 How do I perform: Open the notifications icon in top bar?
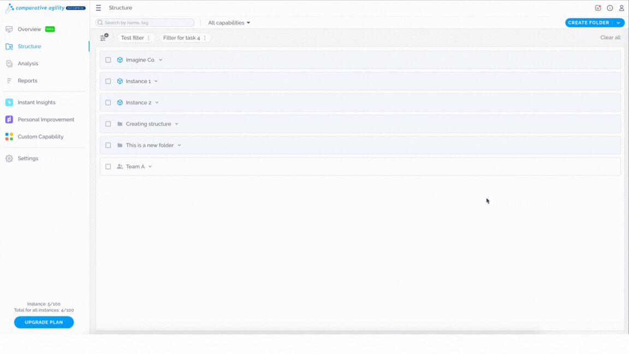pyautogui.click(x=598, y=8)
